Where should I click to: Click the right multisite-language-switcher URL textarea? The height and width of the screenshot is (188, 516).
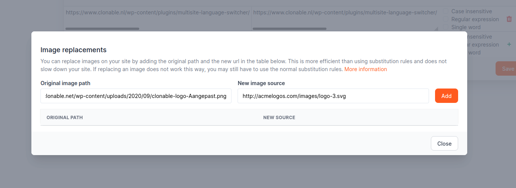[x=345, y=17]
